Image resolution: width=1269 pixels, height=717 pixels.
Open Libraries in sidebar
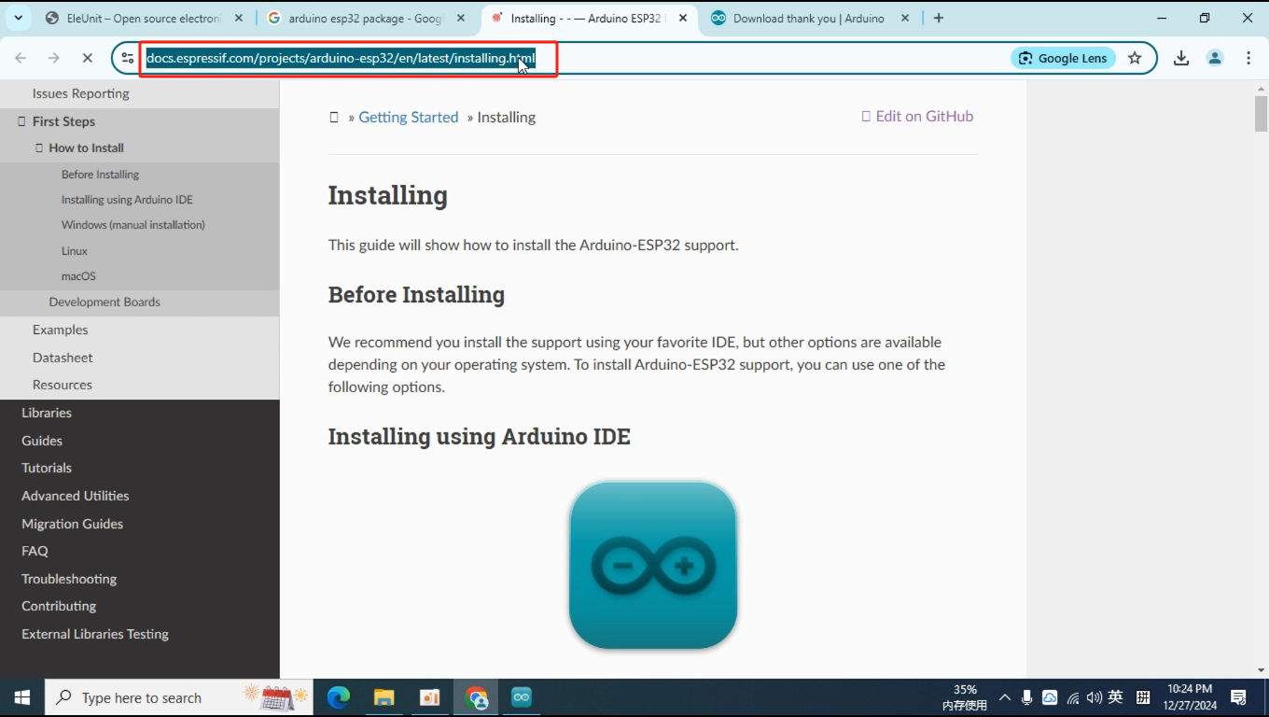pos(47,413)
